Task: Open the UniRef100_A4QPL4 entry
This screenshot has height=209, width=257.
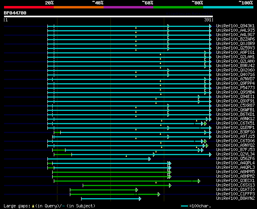Action: pyautogui.click(x=235, y=163)
